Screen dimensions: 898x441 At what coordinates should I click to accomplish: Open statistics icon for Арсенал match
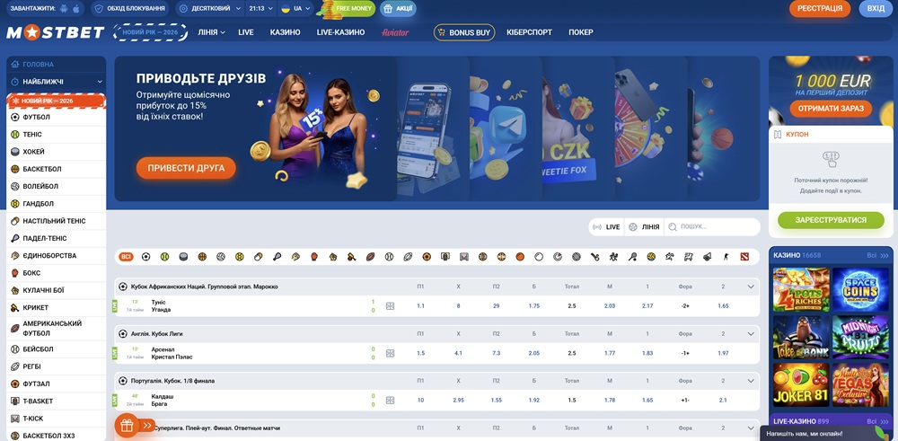point(390,353)
